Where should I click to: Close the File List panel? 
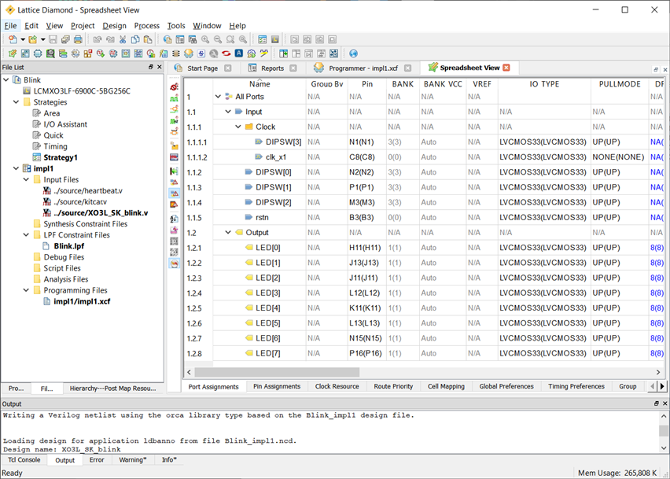[160, 67]
